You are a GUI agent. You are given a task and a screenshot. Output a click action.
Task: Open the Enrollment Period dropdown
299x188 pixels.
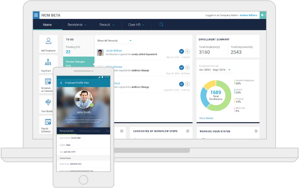215,70
